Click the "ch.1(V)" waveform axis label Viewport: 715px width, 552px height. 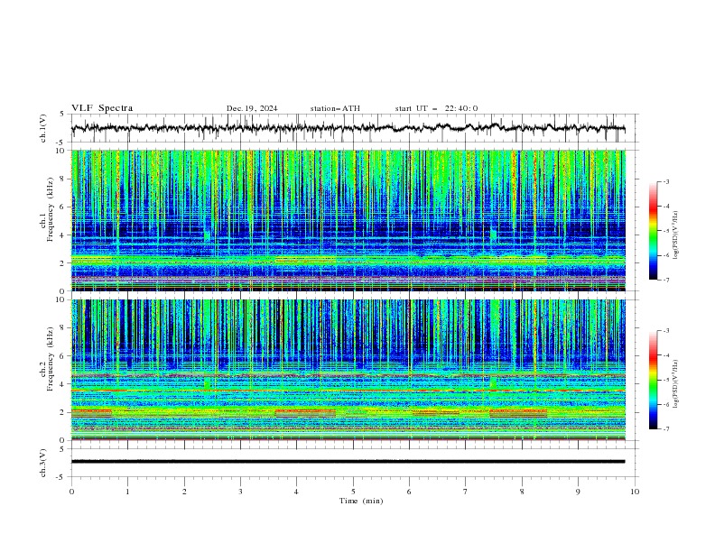[x=43, y=128]
